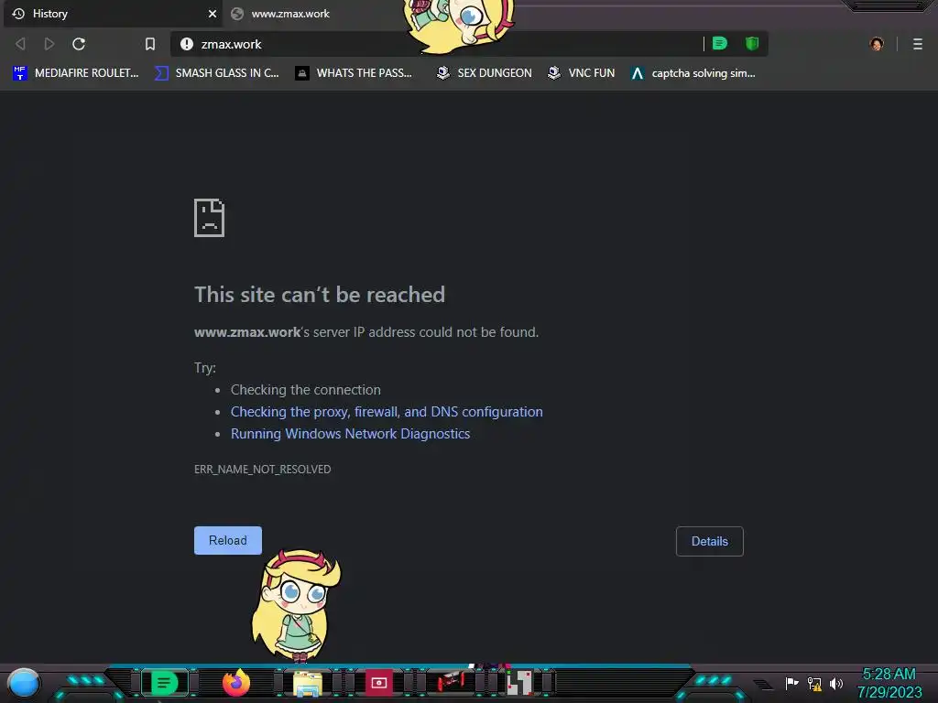The image size is (938, 703).
Task: Open the red and black taskbar icon
Action: pyautogui.click(x=451, y=683)
